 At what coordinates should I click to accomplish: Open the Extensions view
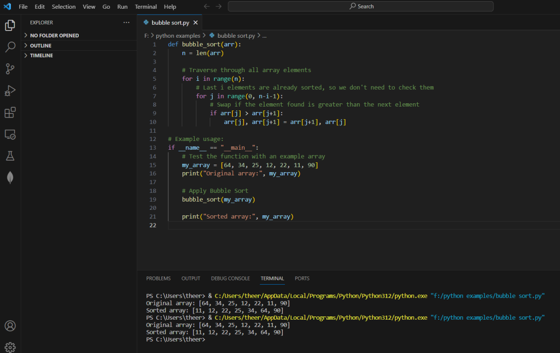[x=10, y=113]
